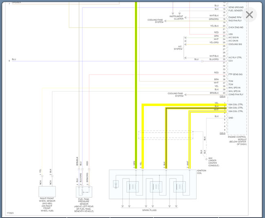Select the A/C SIG IN label

(233, 37)
